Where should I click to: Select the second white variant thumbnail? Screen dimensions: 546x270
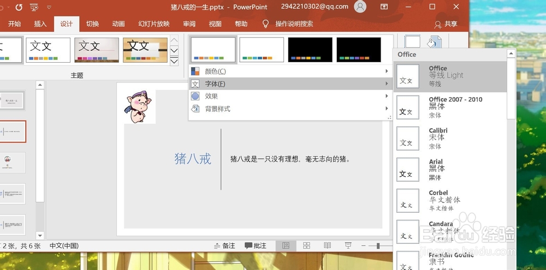click(x=262, y=50)
